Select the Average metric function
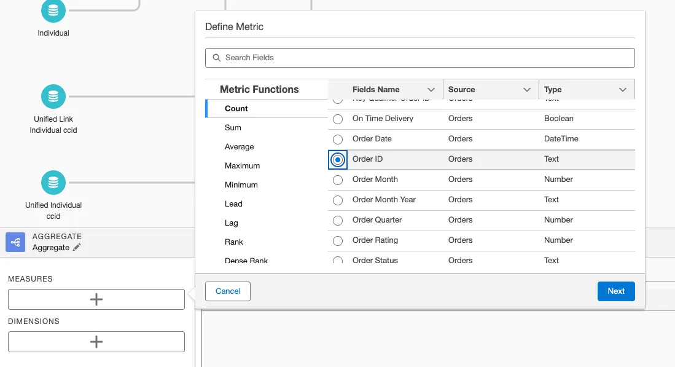The image size is (675, 367). click(239, 147)
